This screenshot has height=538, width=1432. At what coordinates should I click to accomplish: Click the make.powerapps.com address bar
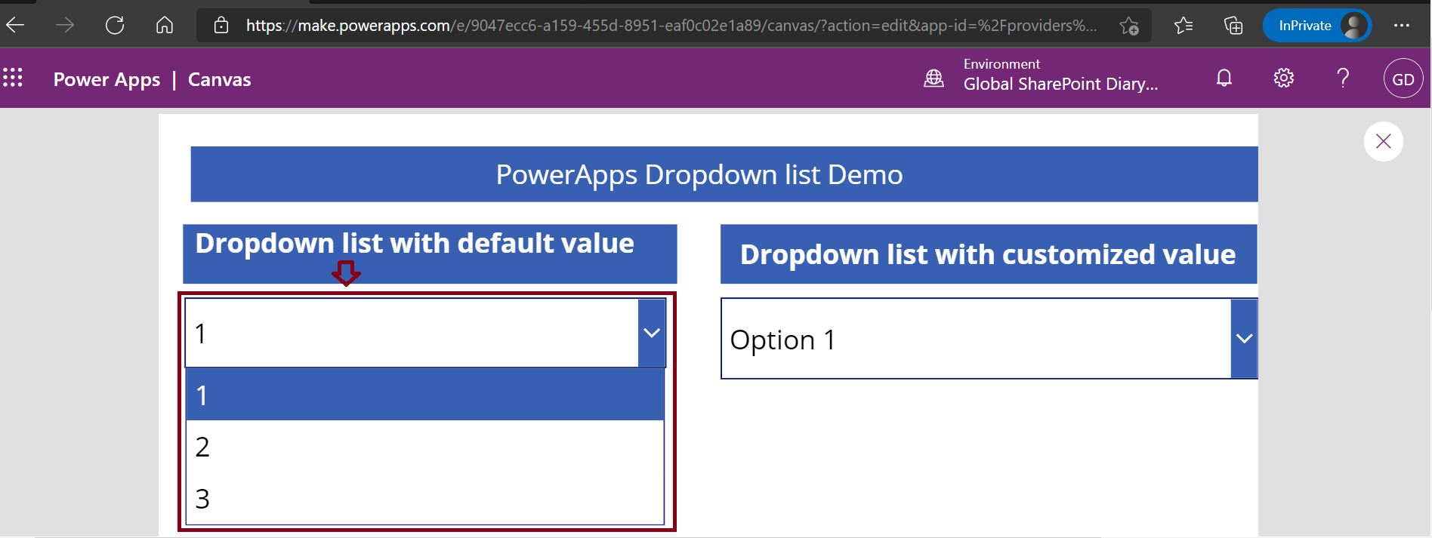click(671, 25)
